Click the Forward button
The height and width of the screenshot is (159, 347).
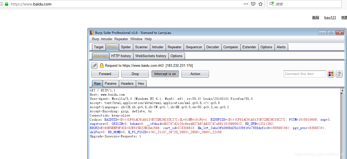(x=105, y=74)
